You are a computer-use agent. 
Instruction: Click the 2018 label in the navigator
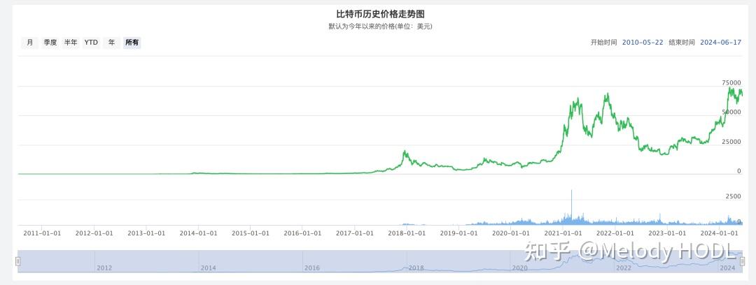click(416, 268)
